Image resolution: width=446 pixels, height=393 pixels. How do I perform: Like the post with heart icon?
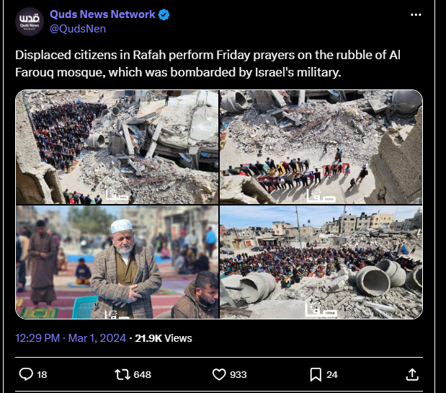(219, 374)
